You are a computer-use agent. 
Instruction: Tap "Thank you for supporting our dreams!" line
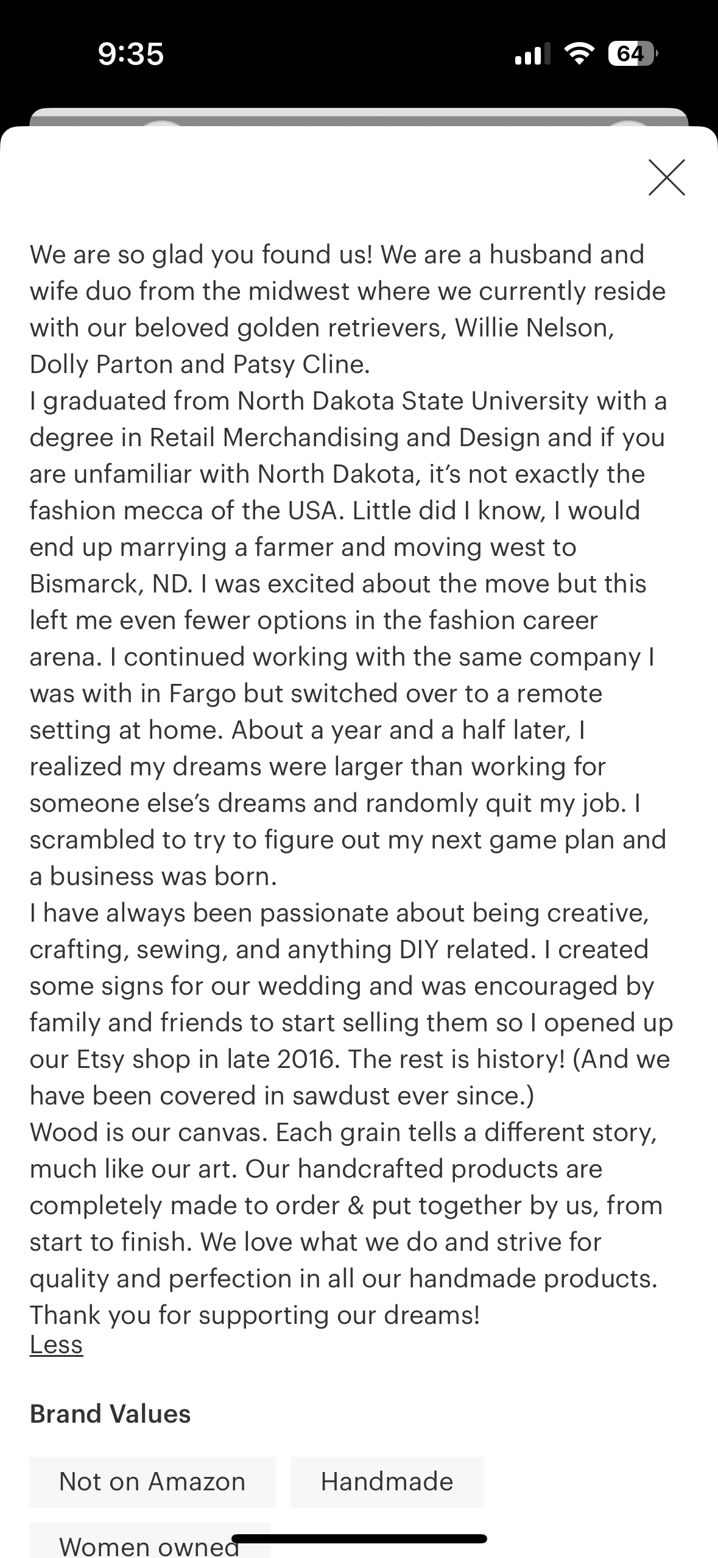pyautogui.click(x=255, y=1315)
